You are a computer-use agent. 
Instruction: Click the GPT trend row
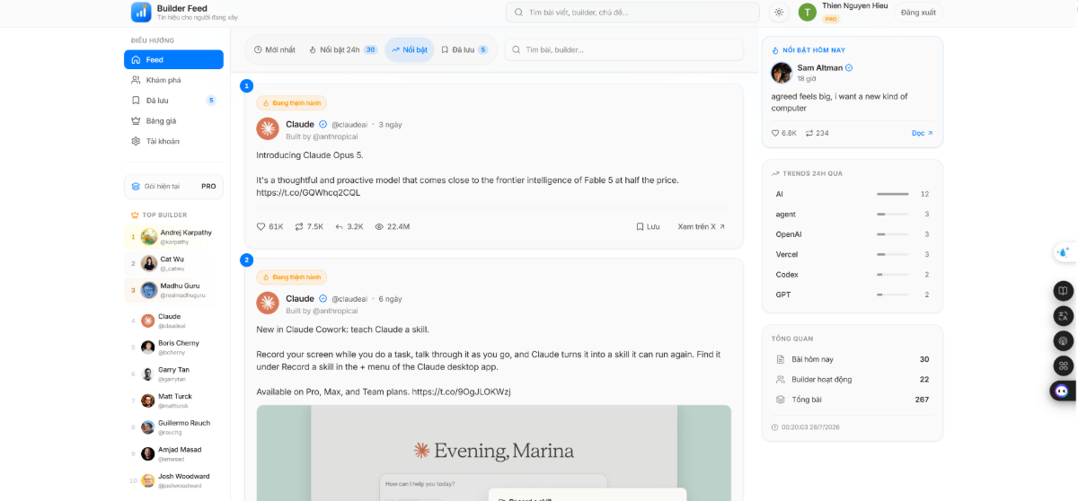[852, 294]
